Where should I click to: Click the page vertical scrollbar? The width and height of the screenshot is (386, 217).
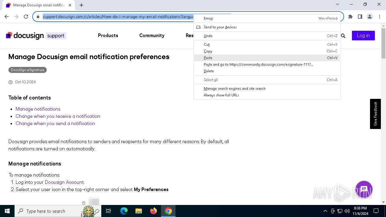click(x=384, y=43)
